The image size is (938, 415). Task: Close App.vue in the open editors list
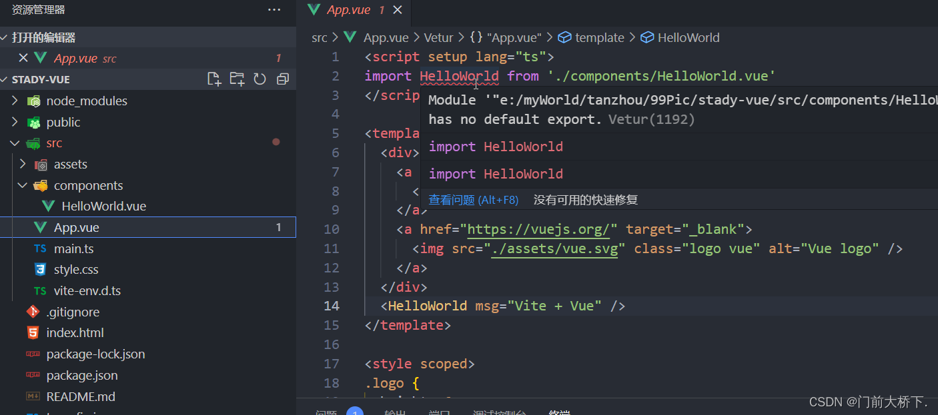(23, 58)
